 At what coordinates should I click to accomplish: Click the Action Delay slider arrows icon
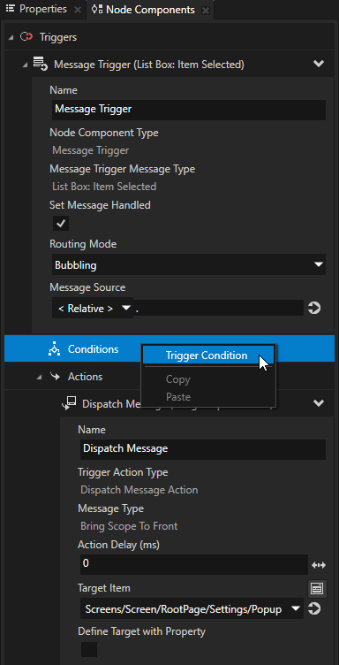click(319, 565)
